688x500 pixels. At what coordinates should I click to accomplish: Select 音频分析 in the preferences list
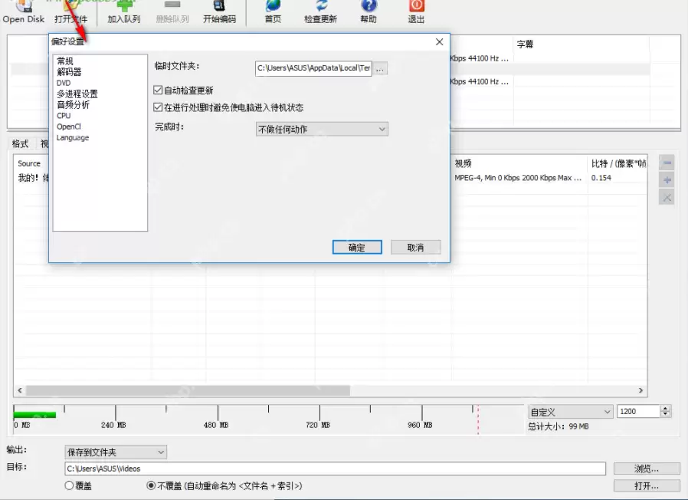click(73, 104)
